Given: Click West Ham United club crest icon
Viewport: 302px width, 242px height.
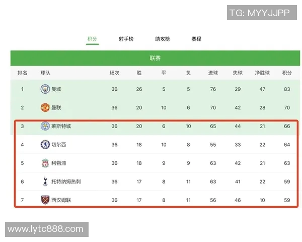Looking at the screenshot, I should 45,200.
